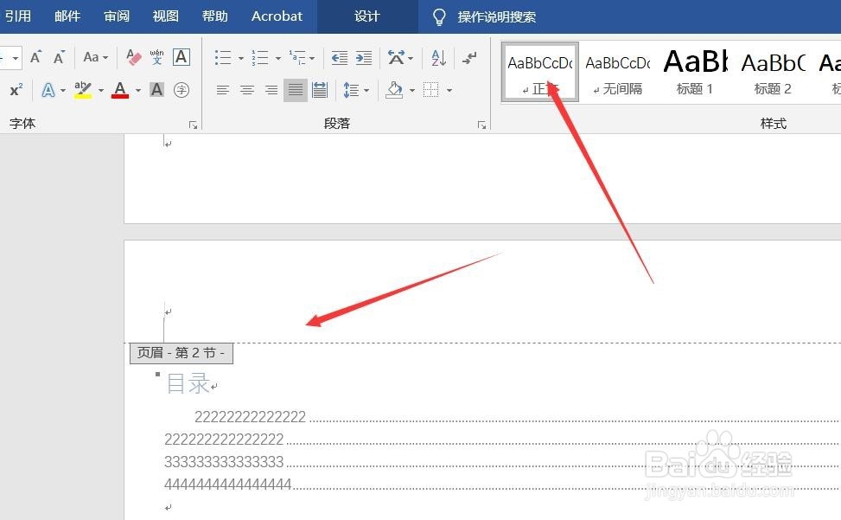Viewport: 841px width, 520px height.
Task: Open the borders dropdown arrow
Action: click(x=449, y=90)
